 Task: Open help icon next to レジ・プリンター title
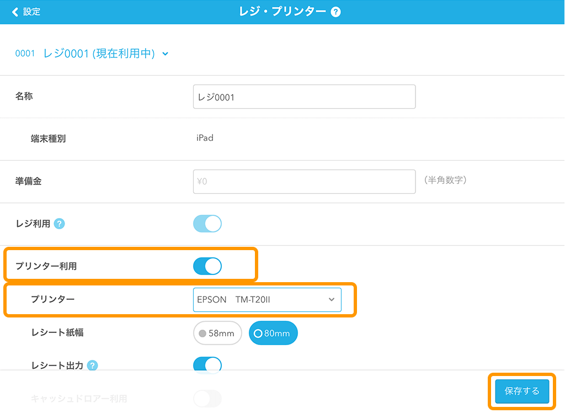coord(335,12)
